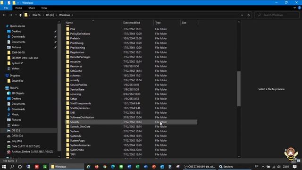Open DATA (D:) drive in sidebar
Screen dimensions: 302x170
point(17,136)
